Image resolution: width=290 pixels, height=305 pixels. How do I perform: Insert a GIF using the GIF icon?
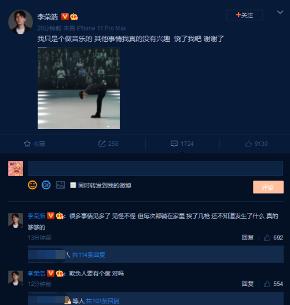click(x=46, y=185)
